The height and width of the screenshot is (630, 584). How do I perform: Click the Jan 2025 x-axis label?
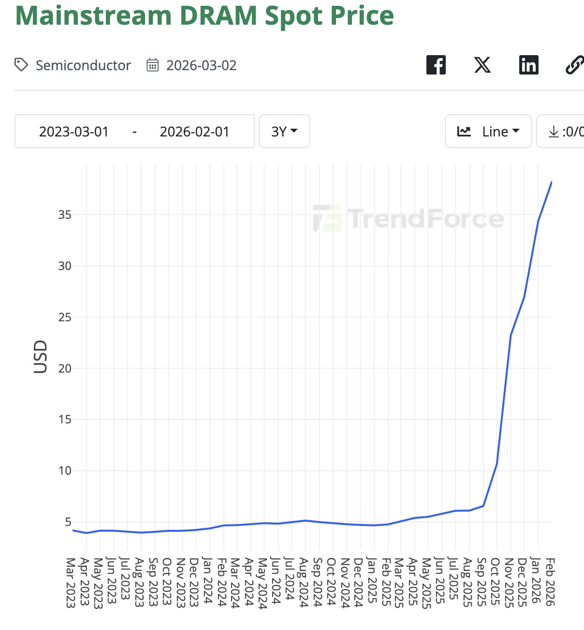372,580
